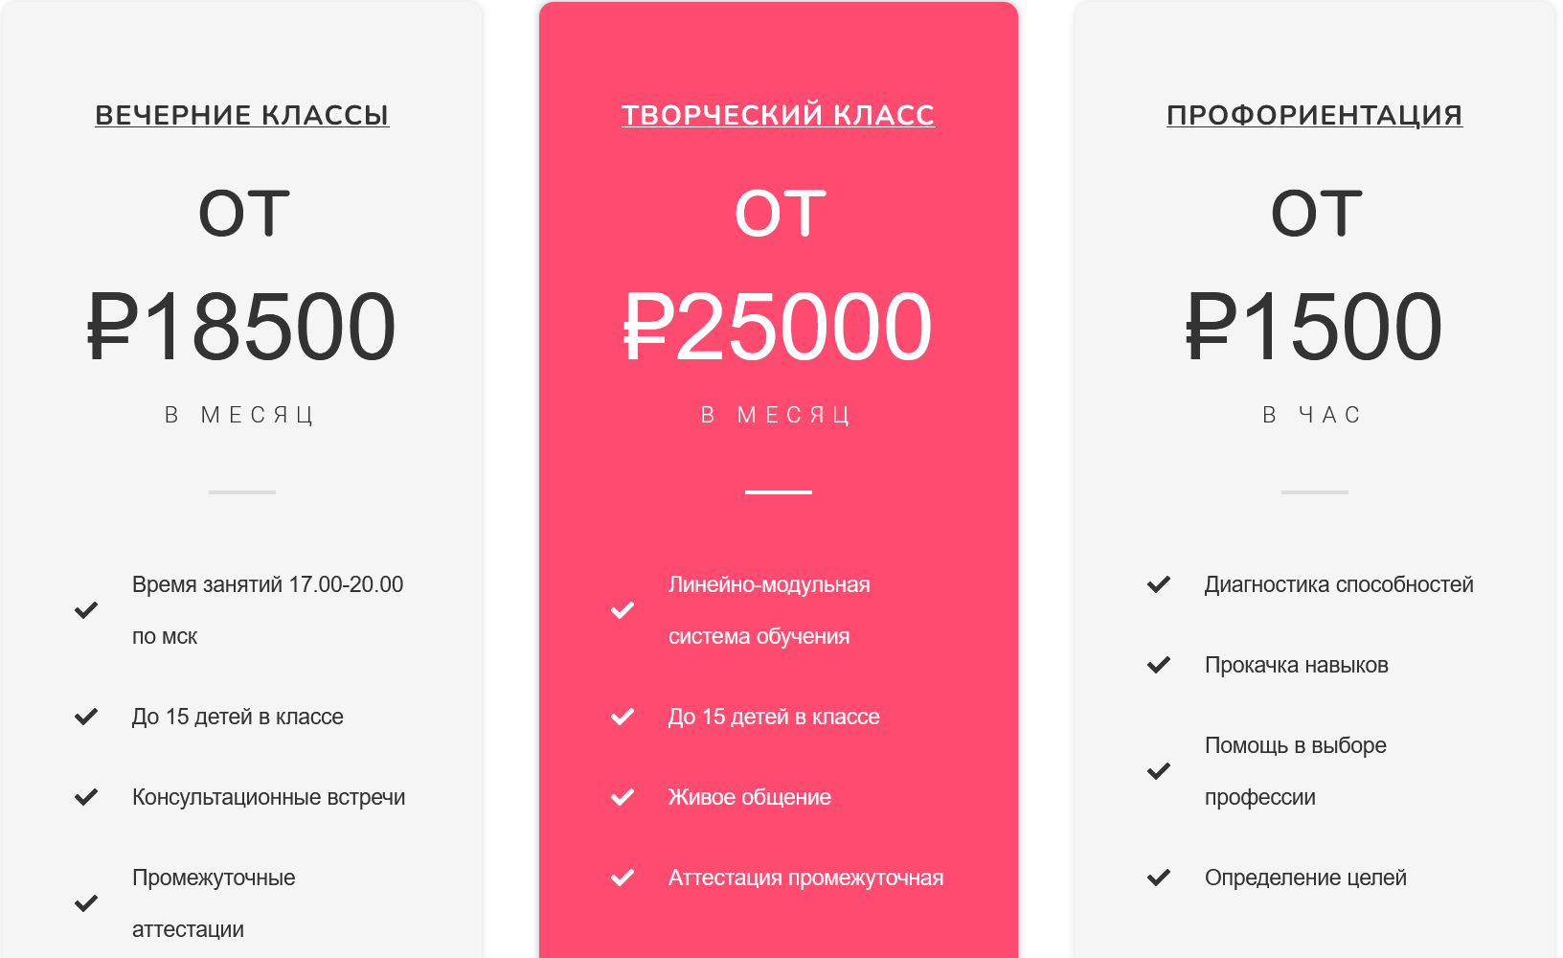
Task: Click the В ЧАС label
Action: point(1313,415)
